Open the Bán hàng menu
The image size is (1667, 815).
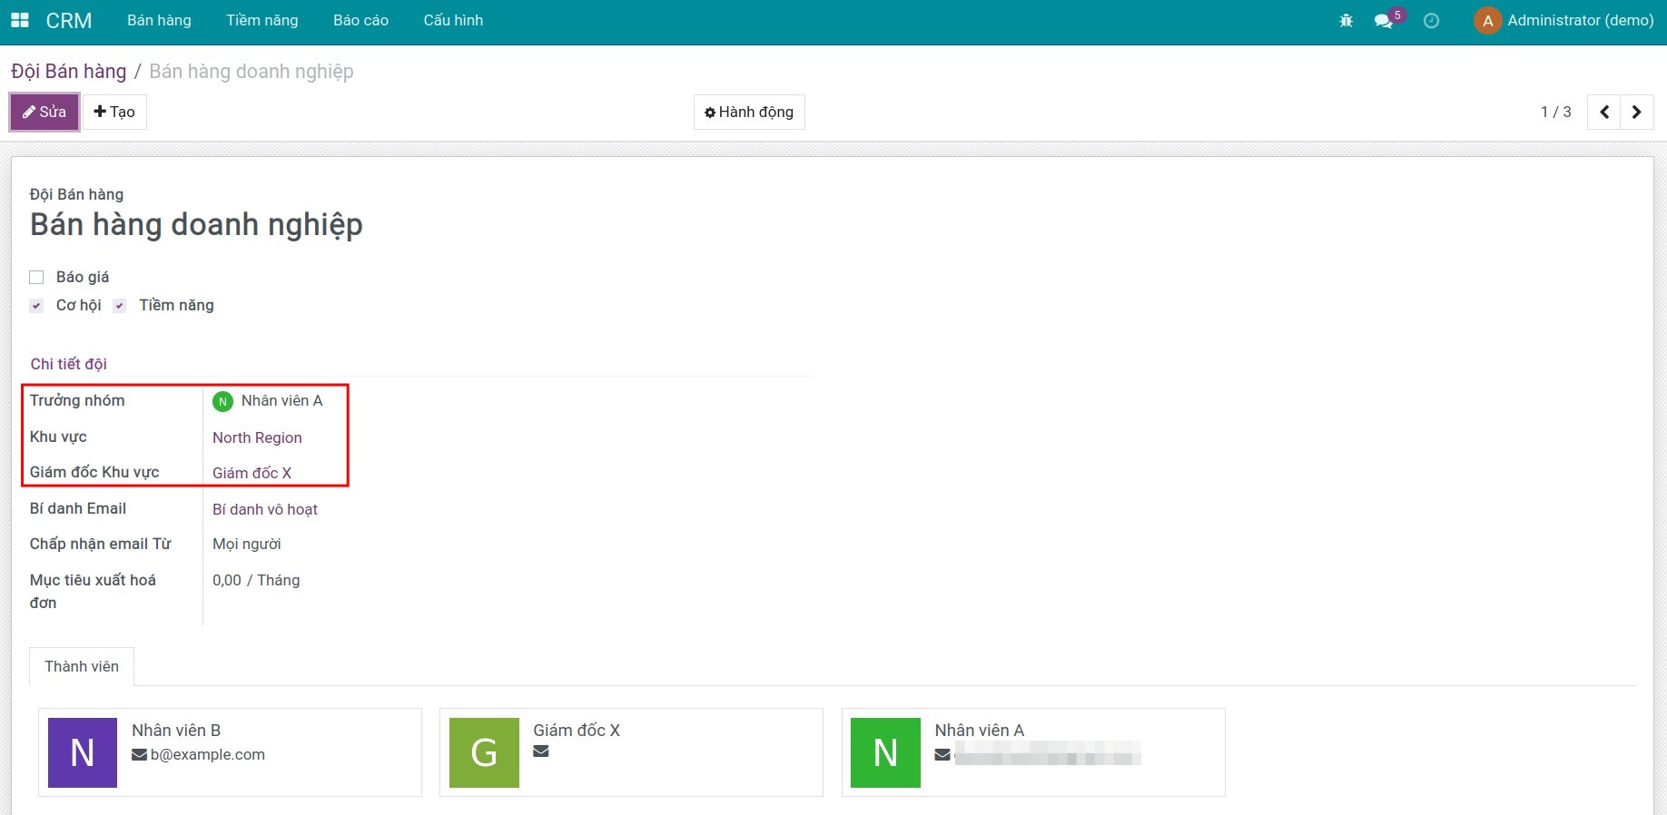pos(159,20)
